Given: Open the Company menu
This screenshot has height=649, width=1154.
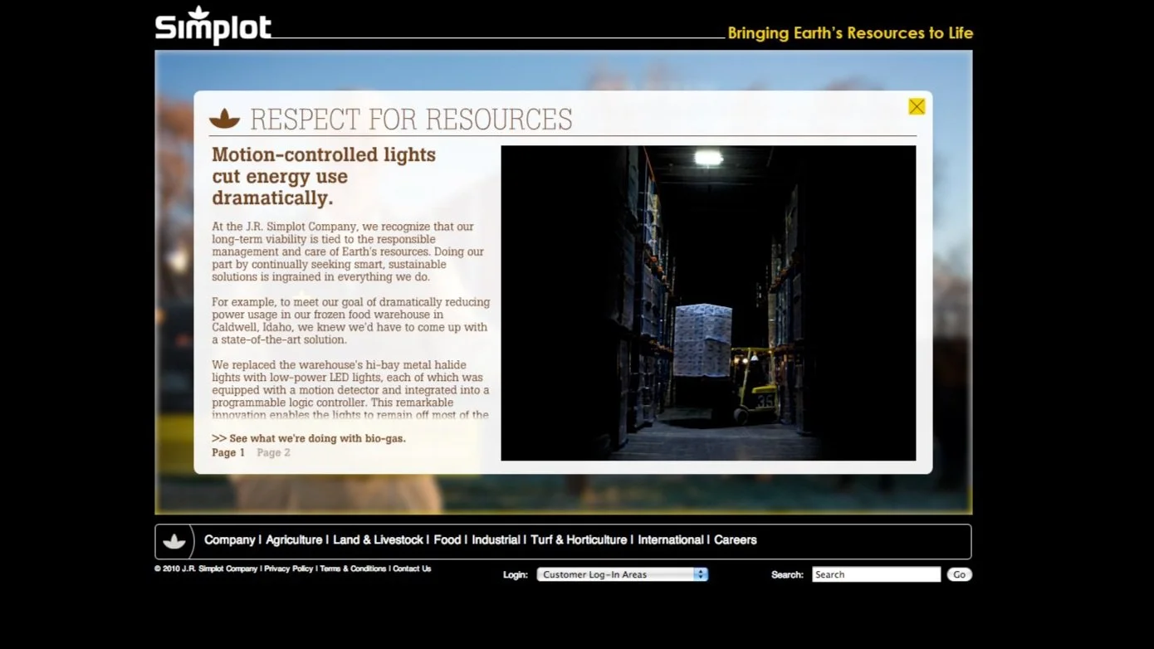Looking at the screenshot, I should [x=229, y=539].
